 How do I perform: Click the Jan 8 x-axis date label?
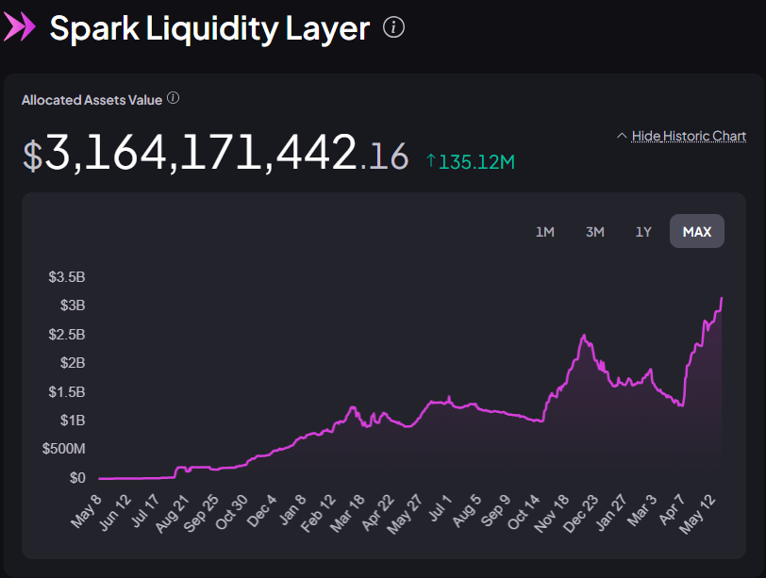coord(292,510)
